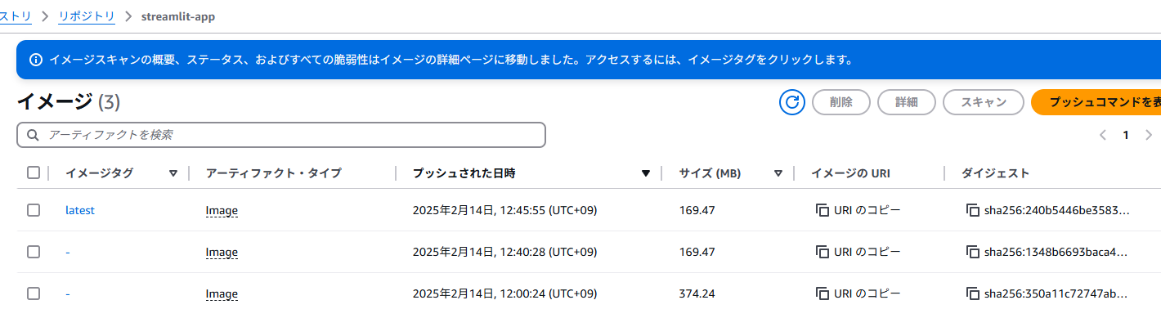Copy digest icon for sha256:240b5446be3583
The width and height of the screenshot is (1161, 327).
pos(972,210)
